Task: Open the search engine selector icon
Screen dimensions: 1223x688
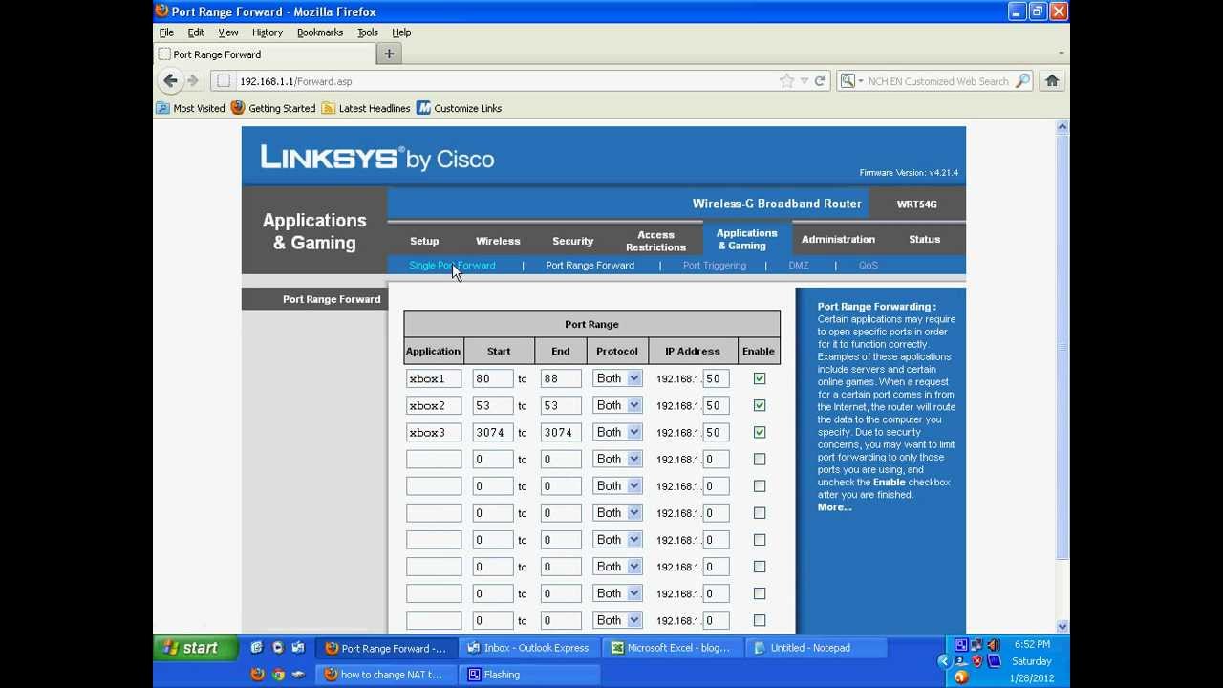Action: pyautogui.click(x=850, y=81)
